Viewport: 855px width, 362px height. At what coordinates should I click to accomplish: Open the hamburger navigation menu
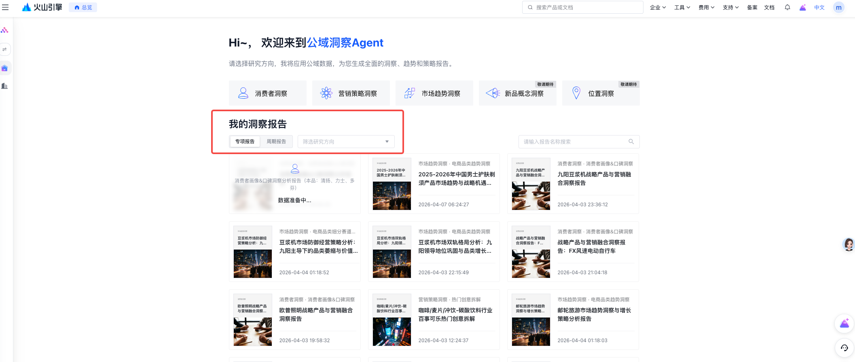[x=5, y=7]
